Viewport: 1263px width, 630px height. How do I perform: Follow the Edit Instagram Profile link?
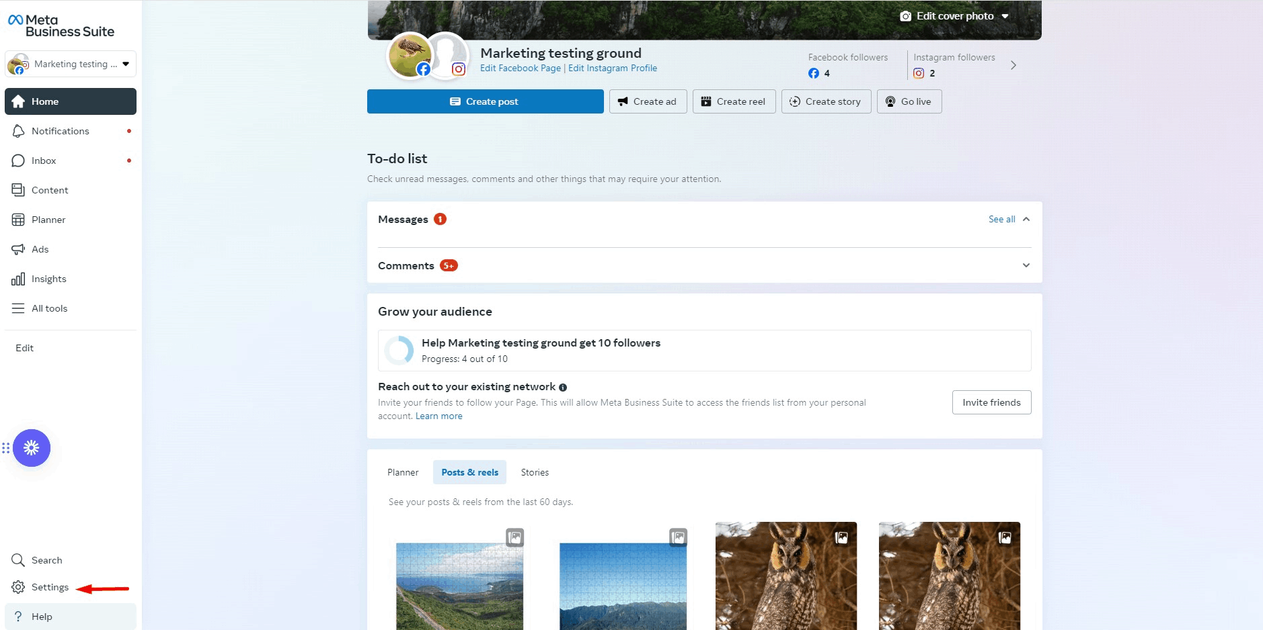pos(613,68)
